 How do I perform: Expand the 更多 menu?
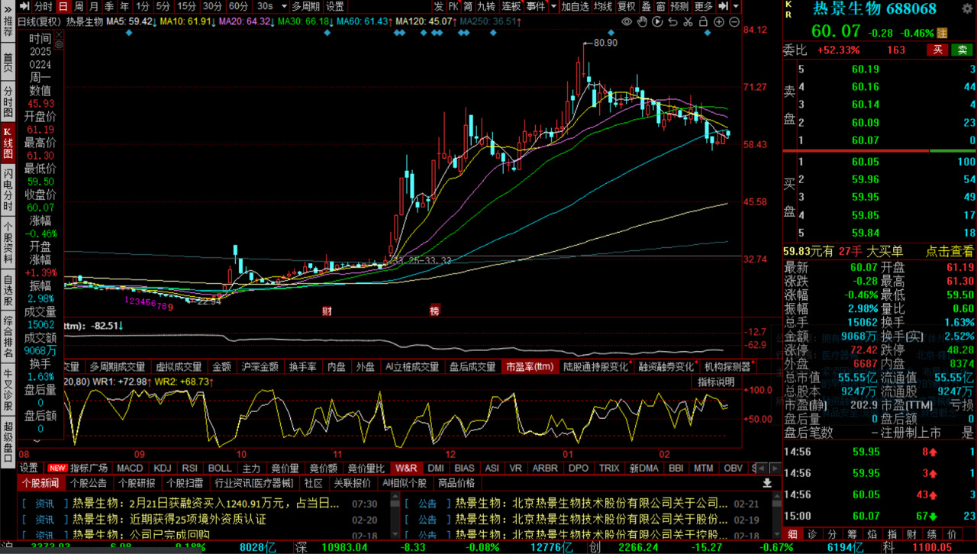tap(704, 6)
